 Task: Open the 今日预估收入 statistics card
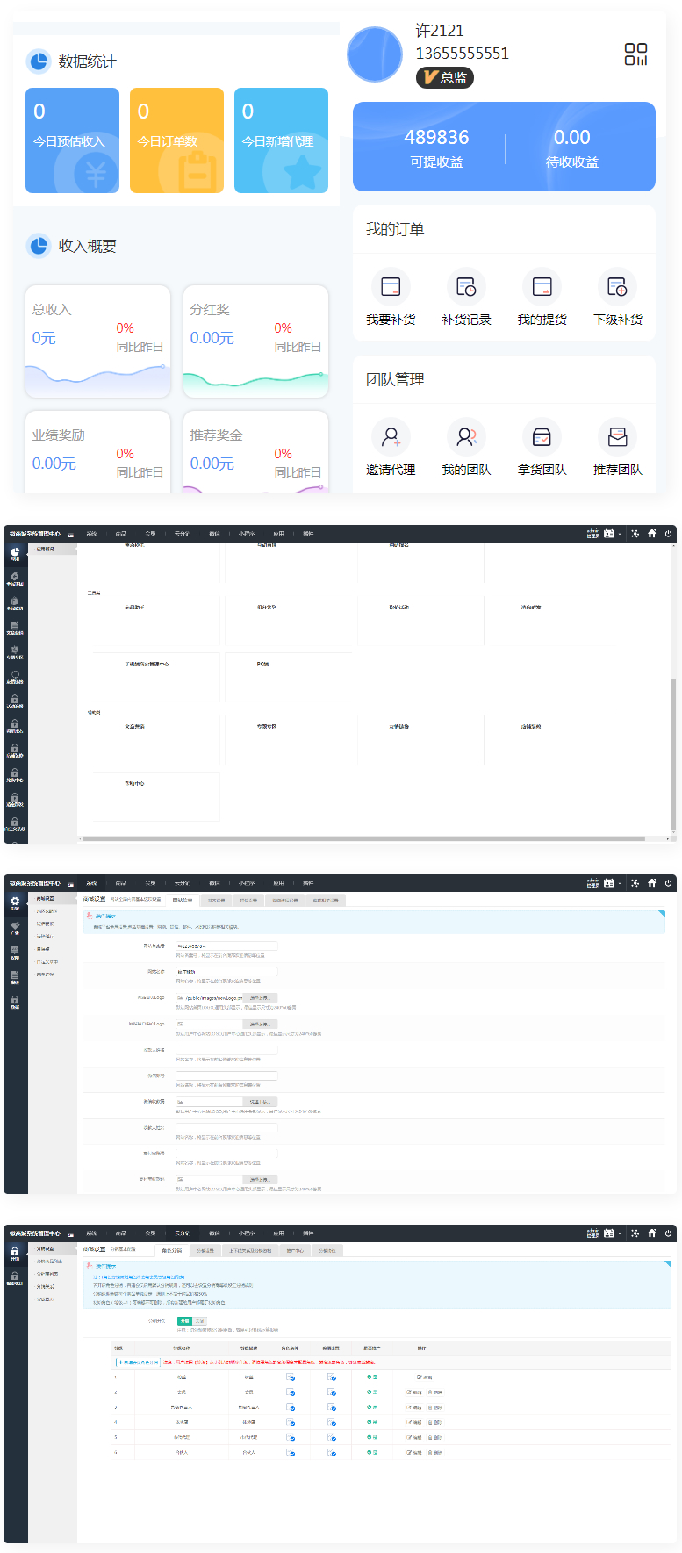pos(72,140)
